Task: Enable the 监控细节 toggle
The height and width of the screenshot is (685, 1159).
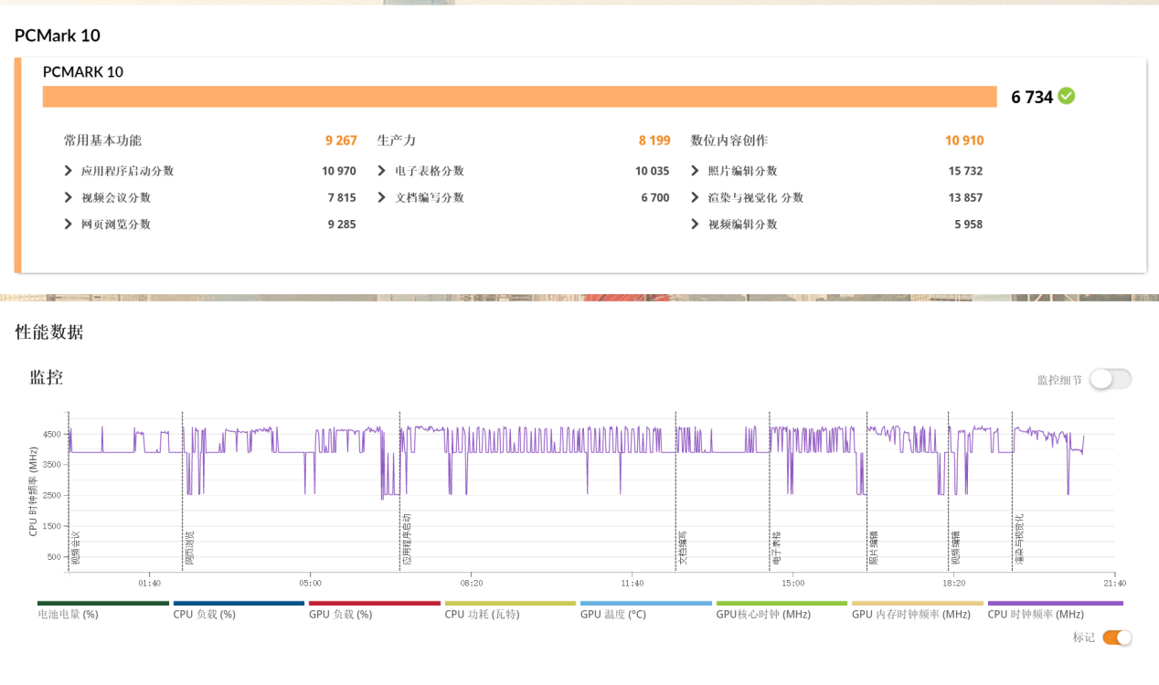Action: pyautogui.click(x=1110, y=379)
